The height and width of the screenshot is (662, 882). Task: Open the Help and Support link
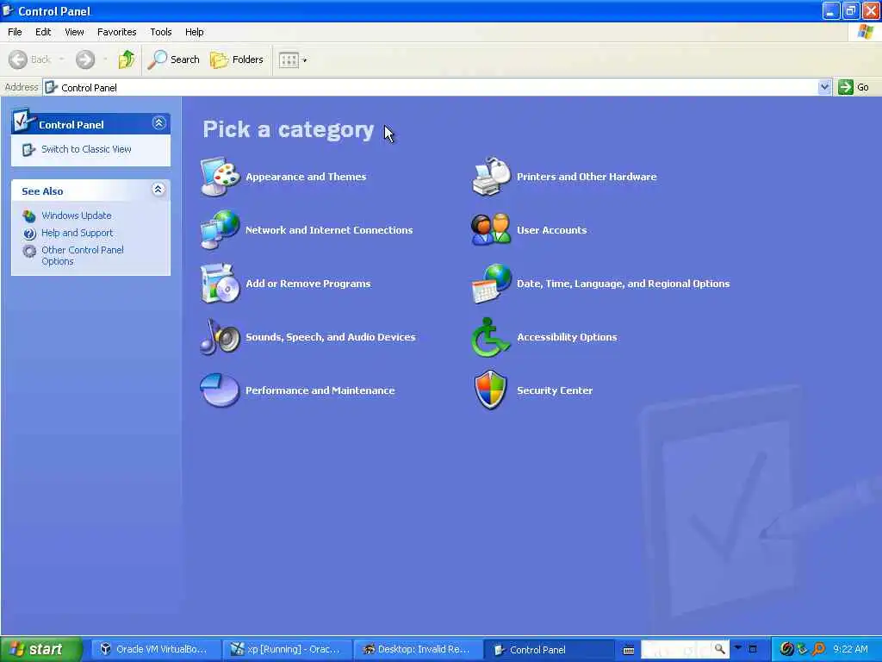pyautogui.click(x=77, y=233)
